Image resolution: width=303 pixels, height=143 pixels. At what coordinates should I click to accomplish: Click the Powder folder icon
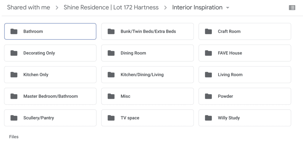click(x=208, y=96)
